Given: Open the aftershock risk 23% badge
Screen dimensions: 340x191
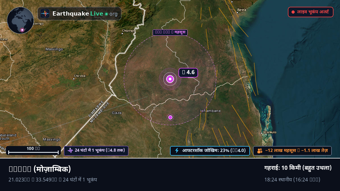Looking at the screenshot, I should [x=210, y=151].
